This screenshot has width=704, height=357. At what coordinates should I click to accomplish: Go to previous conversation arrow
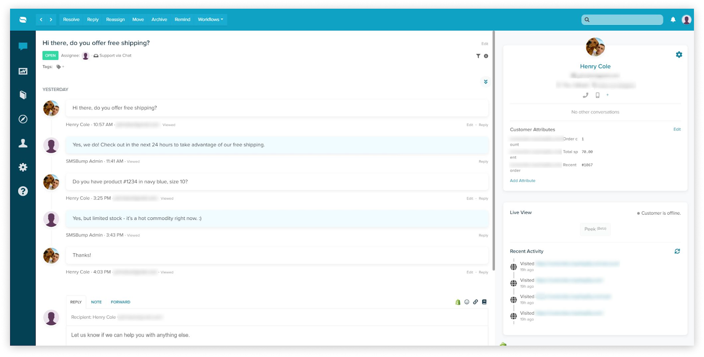point(41,19)
